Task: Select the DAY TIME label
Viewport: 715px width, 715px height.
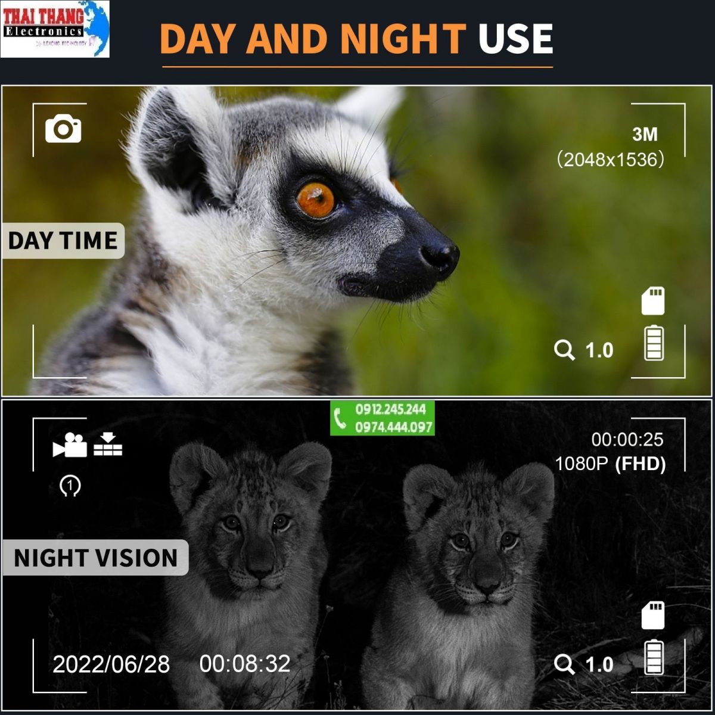Action: [x=63, y=241]
